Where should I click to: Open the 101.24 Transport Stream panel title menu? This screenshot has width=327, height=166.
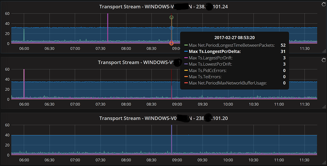coord(163,7)
